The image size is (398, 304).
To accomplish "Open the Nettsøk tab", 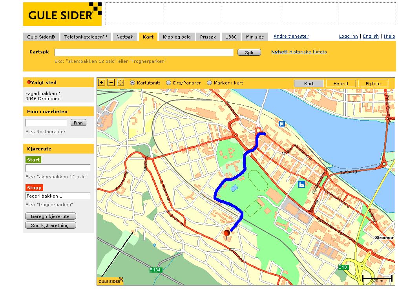I will [x=125, y=37].
